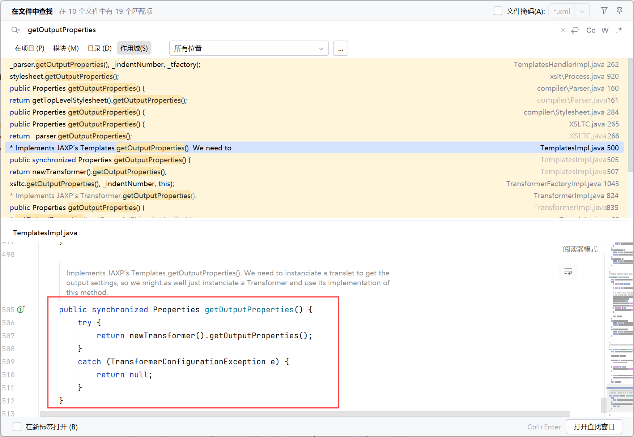Expand the file mask dropdown arrow
This screenshot has height=437, width=634.
[x=582, y=11]
